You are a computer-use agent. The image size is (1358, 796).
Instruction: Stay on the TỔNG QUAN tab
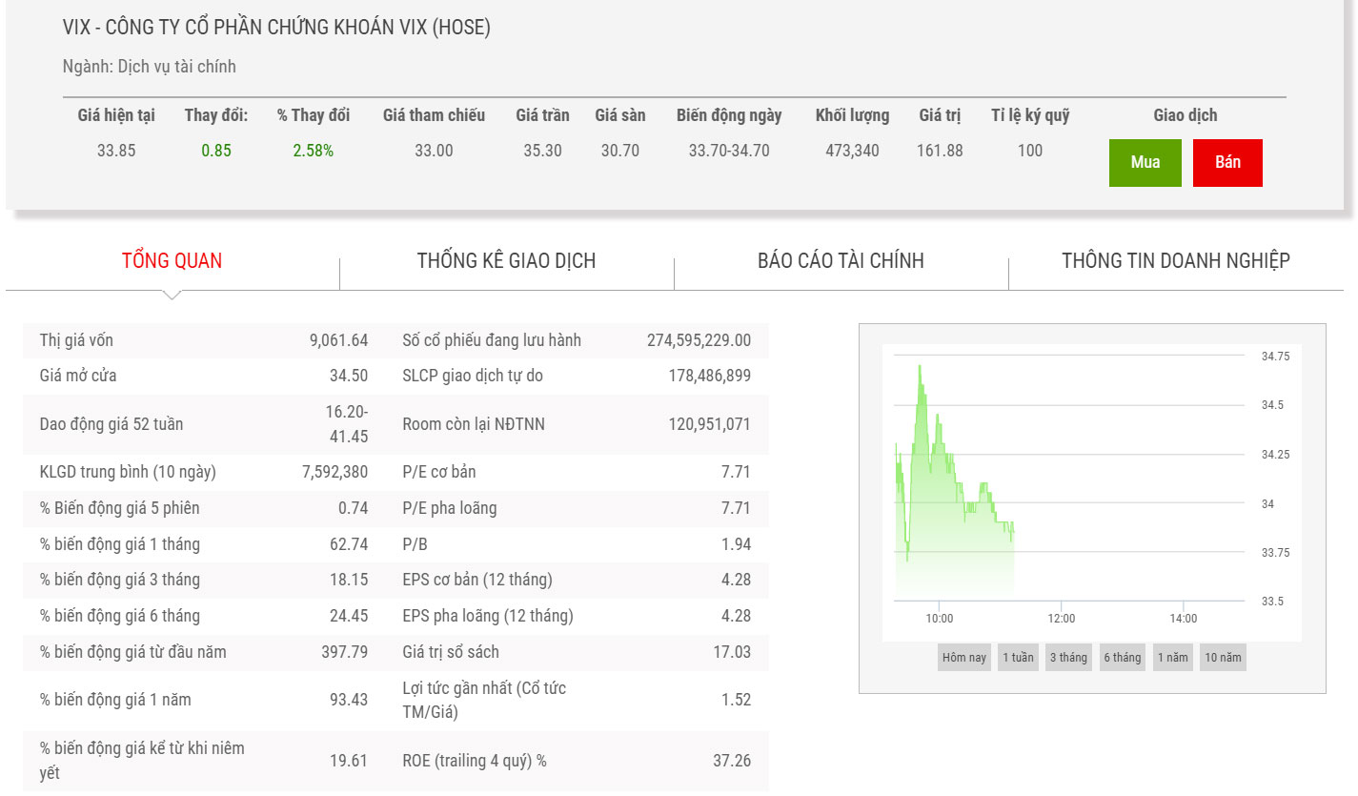[172, 260]
